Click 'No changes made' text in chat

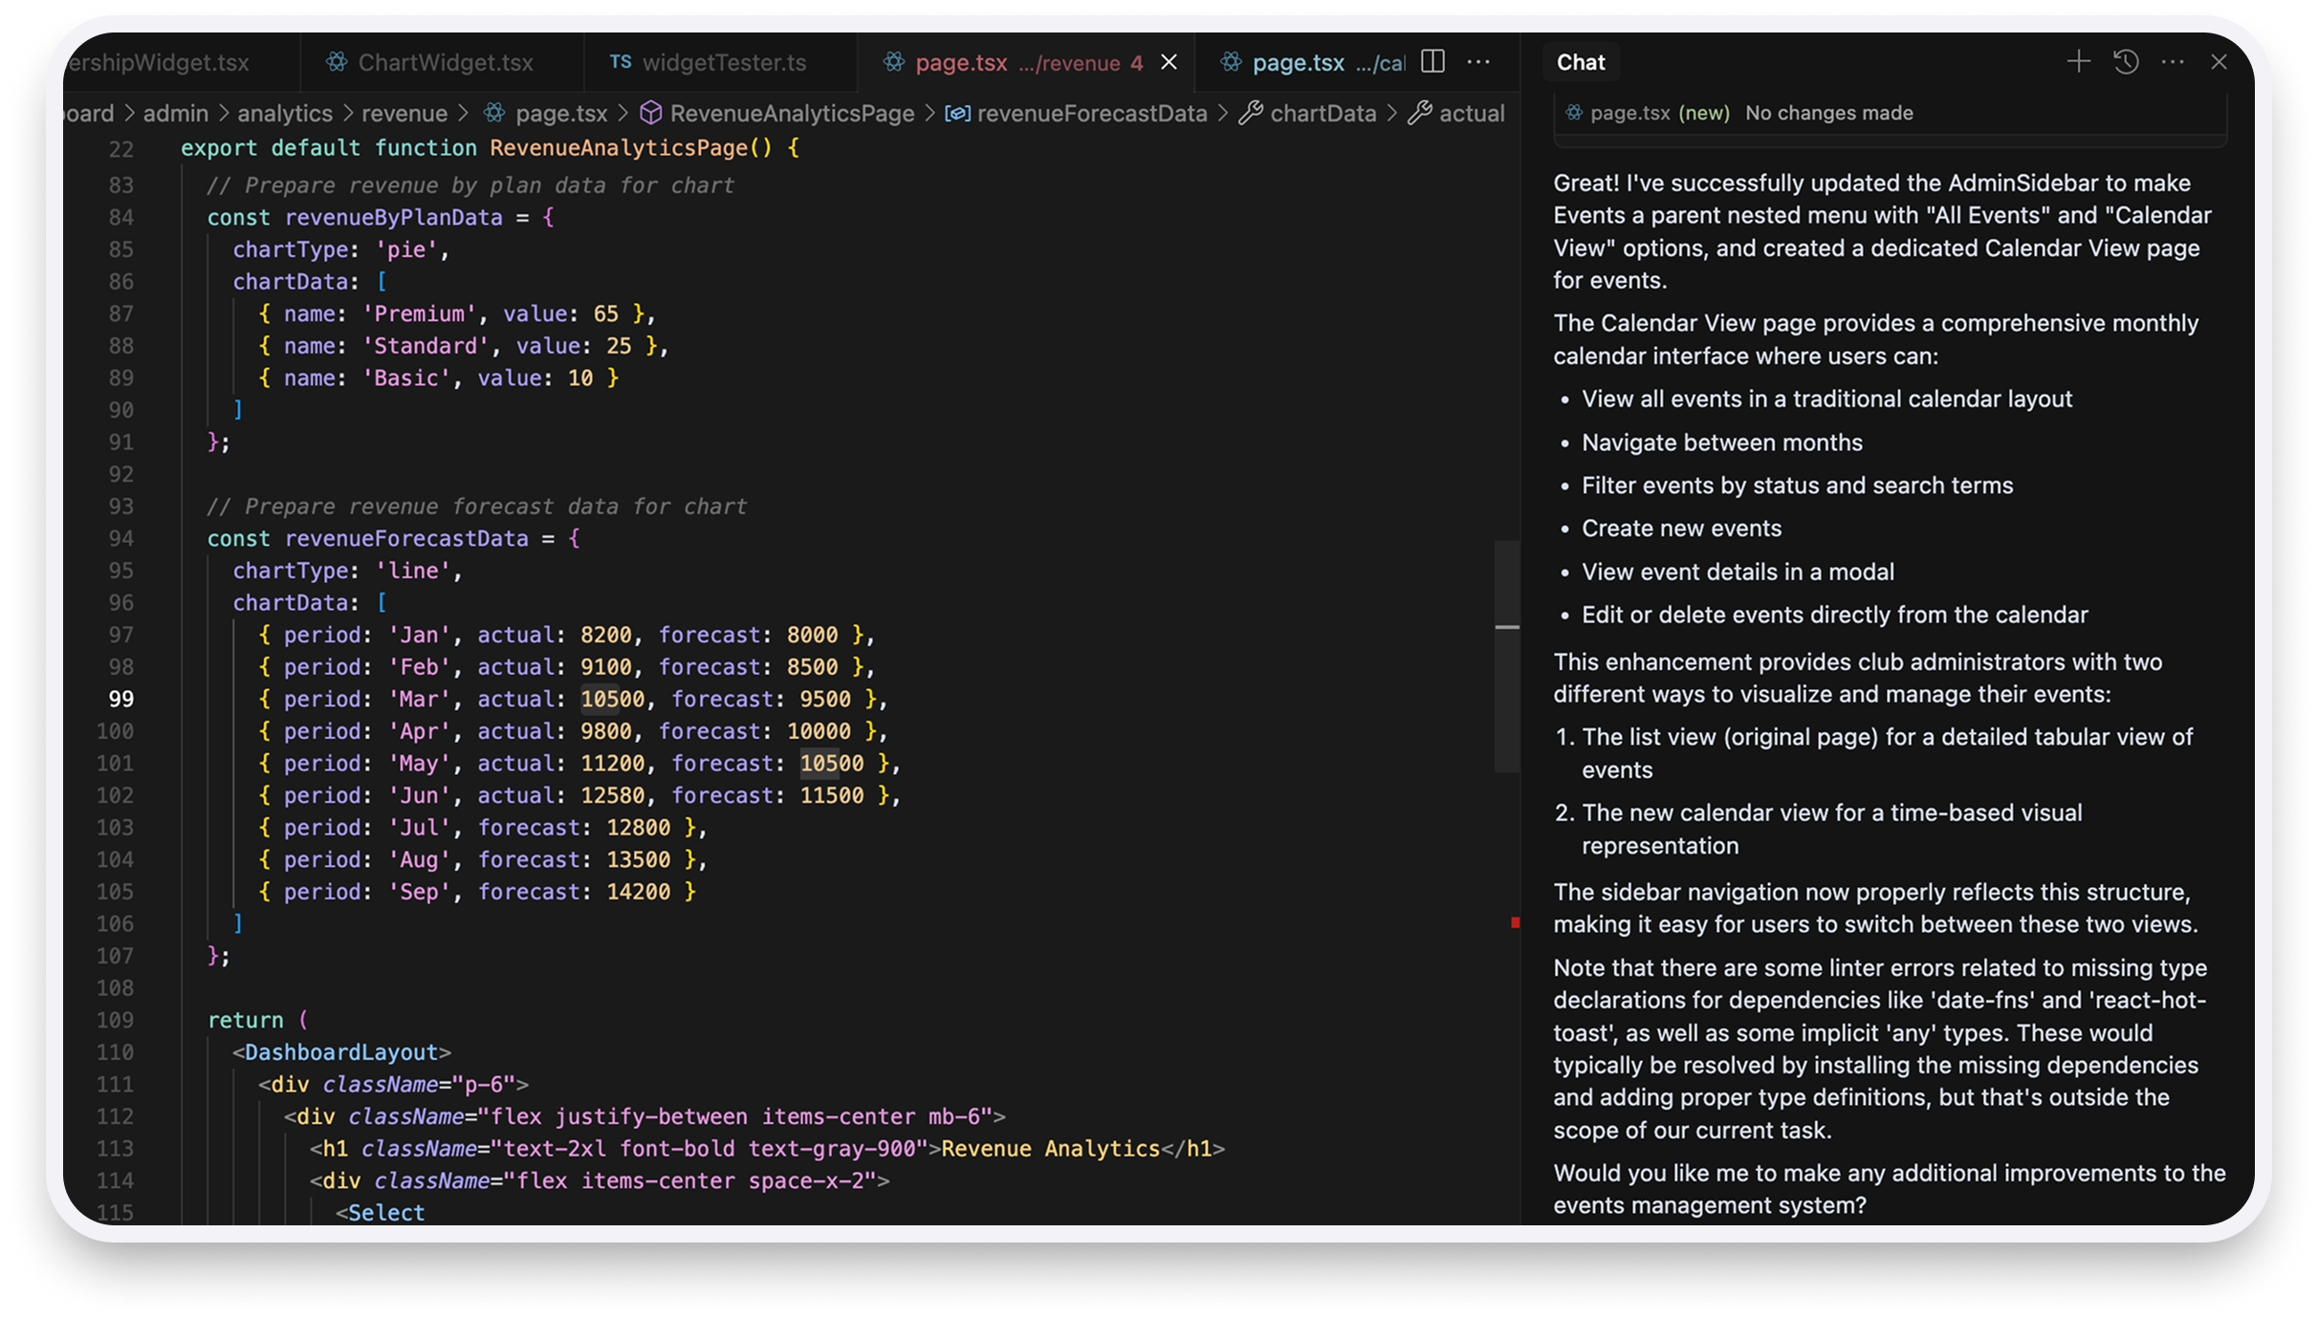pos(1829,113)
